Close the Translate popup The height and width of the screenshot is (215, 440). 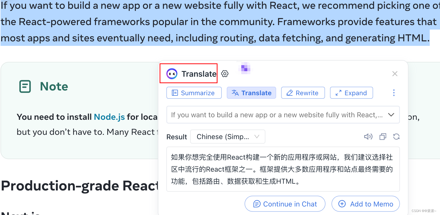point(395,74)
